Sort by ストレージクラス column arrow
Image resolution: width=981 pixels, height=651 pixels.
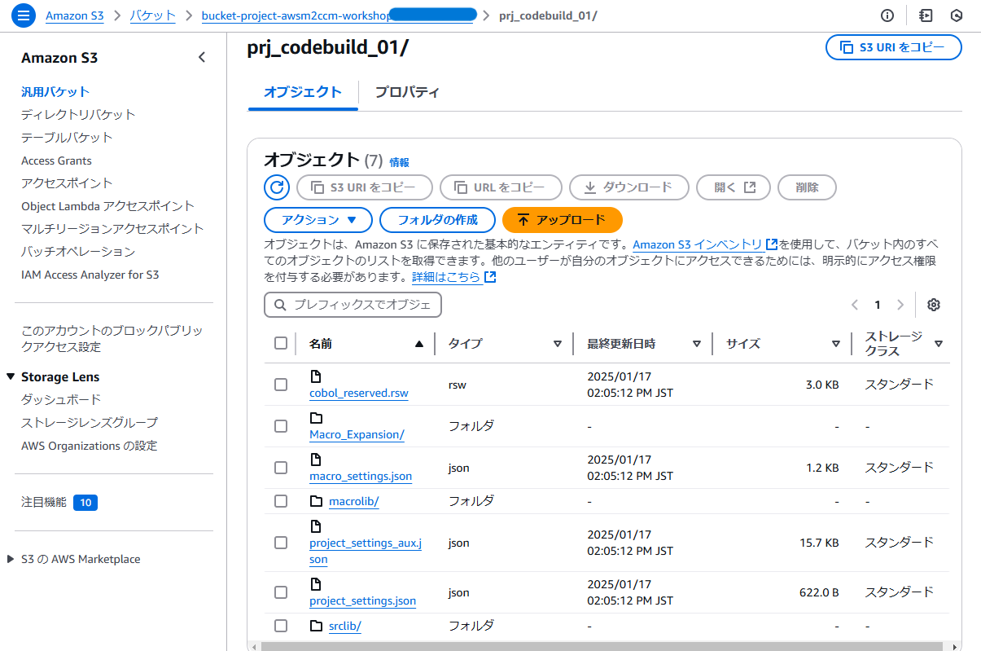(939, 344)
